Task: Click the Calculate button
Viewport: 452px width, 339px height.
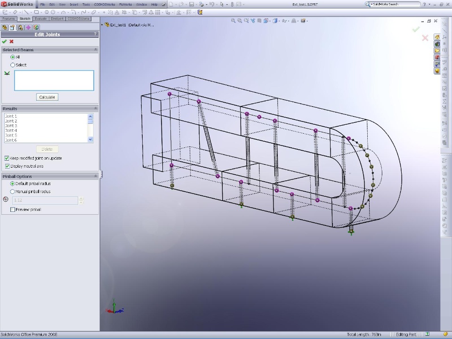Action: (x=47, y=97)
